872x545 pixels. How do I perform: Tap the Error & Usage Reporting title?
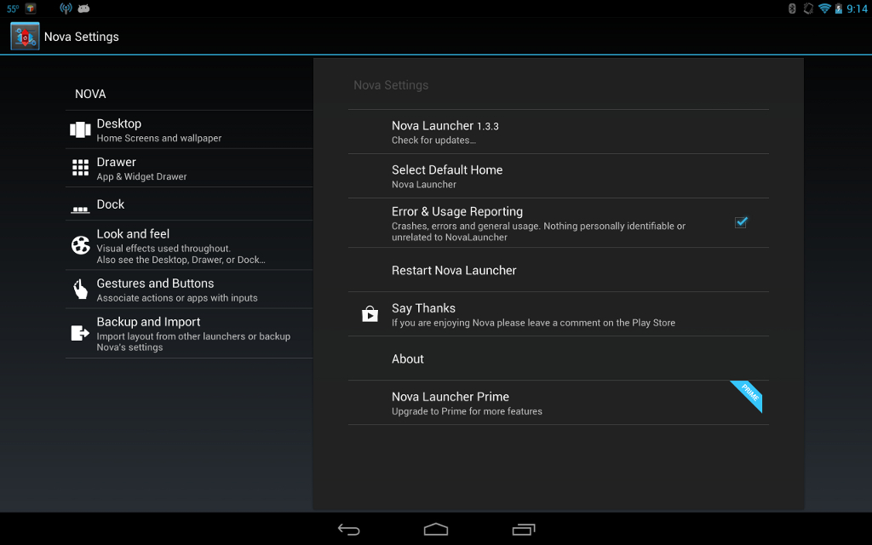pos(457,211)
